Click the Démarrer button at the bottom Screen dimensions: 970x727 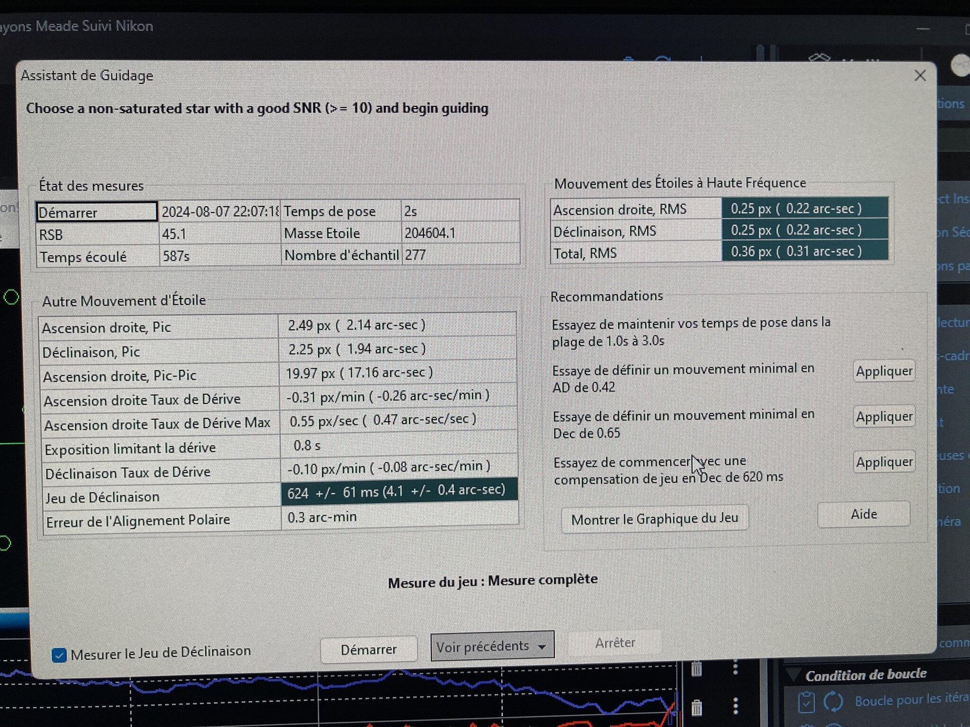pos(368,649)
